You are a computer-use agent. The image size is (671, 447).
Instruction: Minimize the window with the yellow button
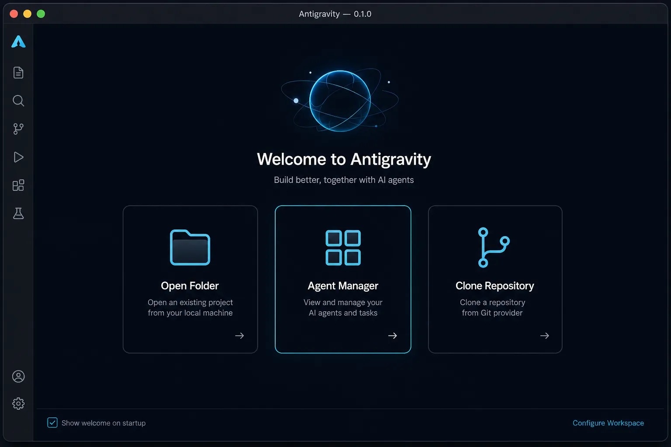[27, 14]
